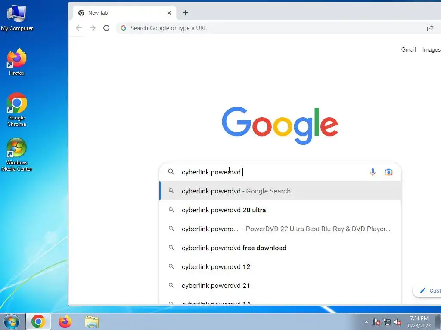The height and width of the screenshot is (330, 441).
Task: Click the share page icon in address bar
Action: click(x=430, y=28)
